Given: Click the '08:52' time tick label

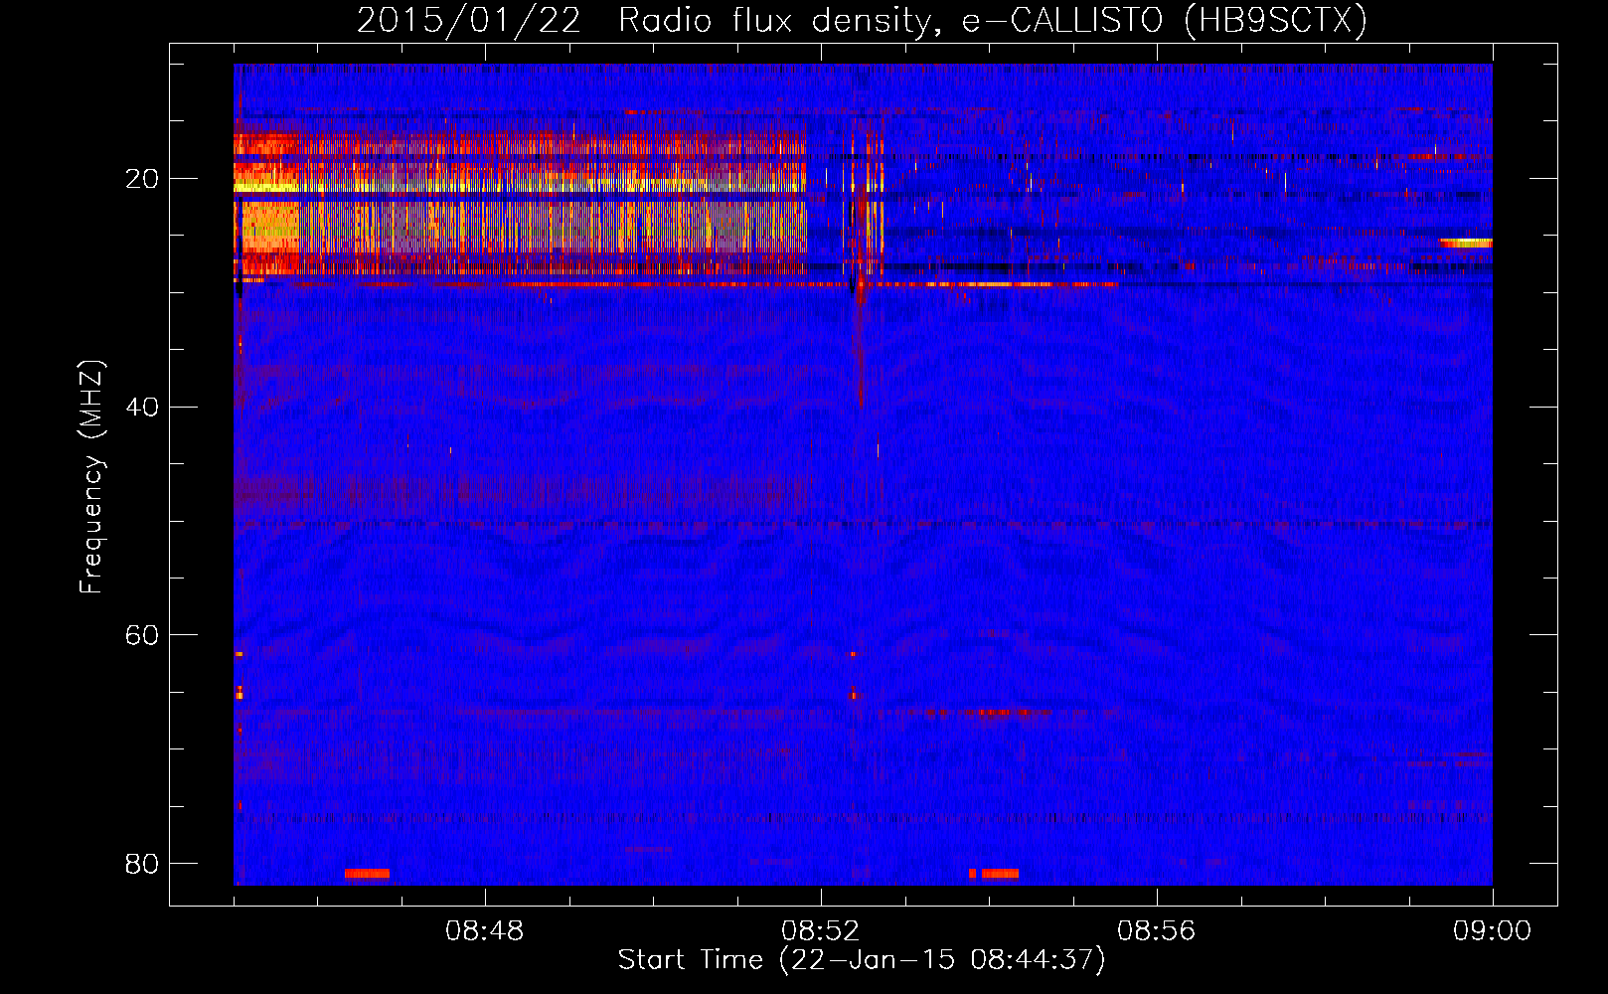Looking at the screenshot, I should point(820,931).
